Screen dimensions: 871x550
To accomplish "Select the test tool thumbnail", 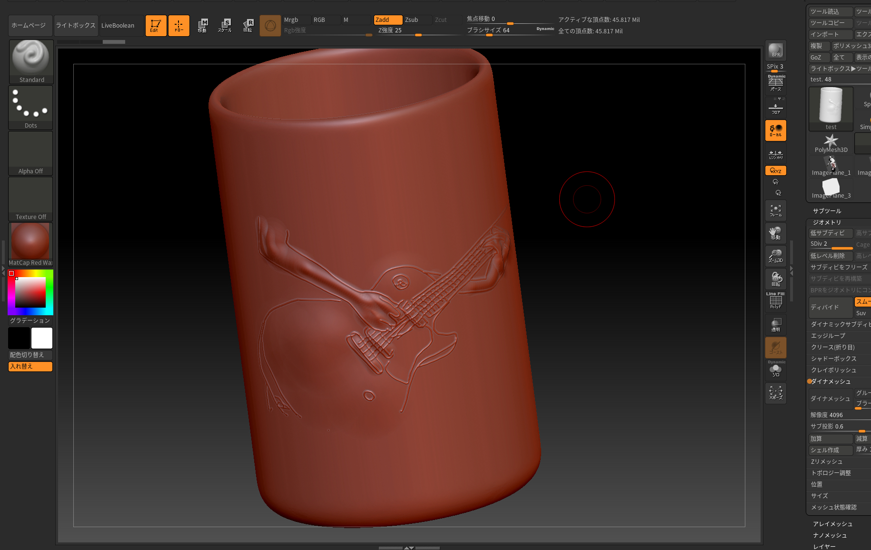I will [x=831, y=109].
